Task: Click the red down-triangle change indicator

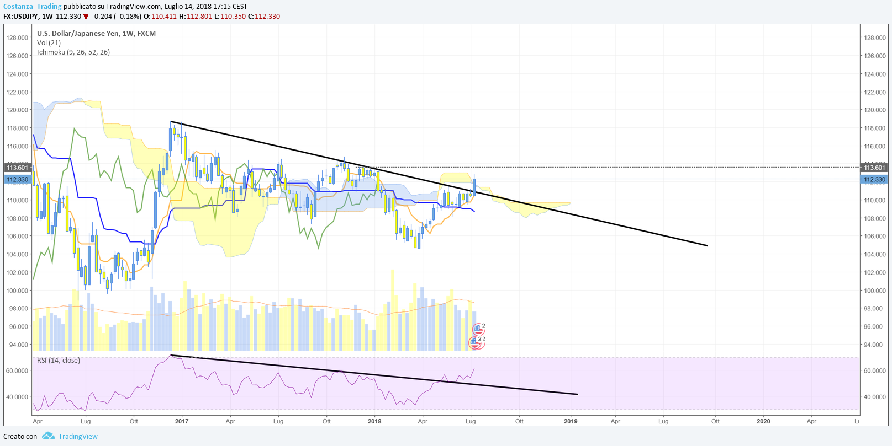Action: tap(86, 17)
